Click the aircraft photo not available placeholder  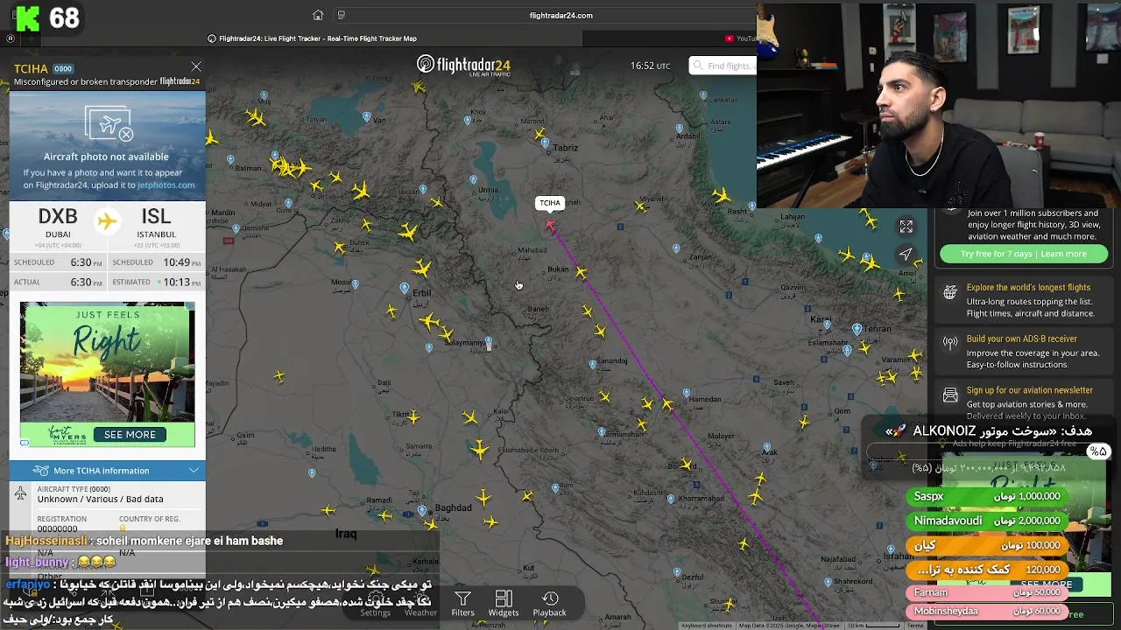tap(108, 145)
